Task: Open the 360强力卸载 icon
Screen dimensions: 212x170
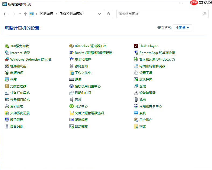Action: click(7, 46)
